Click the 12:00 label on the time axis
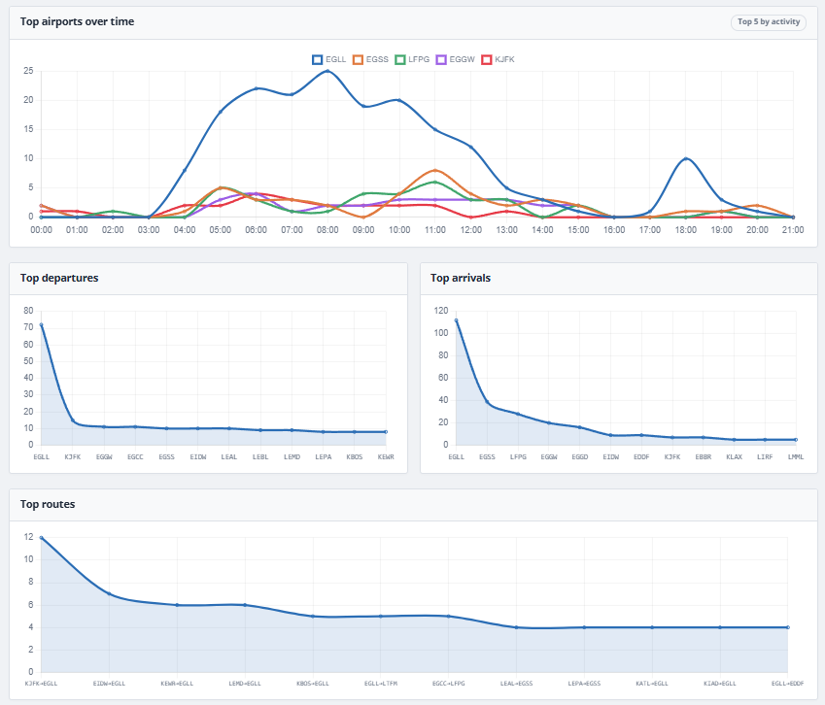Image resolution: width=825 pixels, height=705 pixels. coord(471,230)
